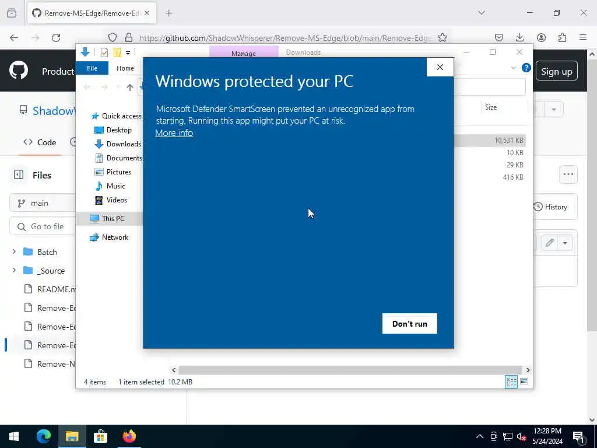This screenshot has width=597, height=448.
Task: Click the GitHub more options ellipsis button
Action: (x=568, y=174)
